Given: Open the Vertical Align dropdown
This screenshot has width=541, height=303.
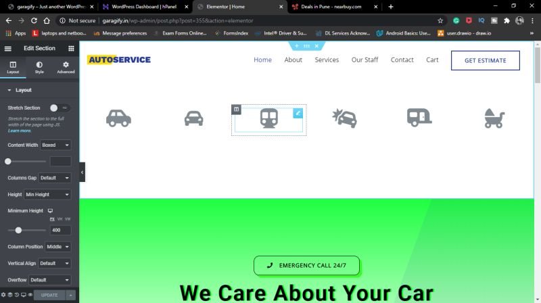Looking at the screenshot, I should coord(55,264).
